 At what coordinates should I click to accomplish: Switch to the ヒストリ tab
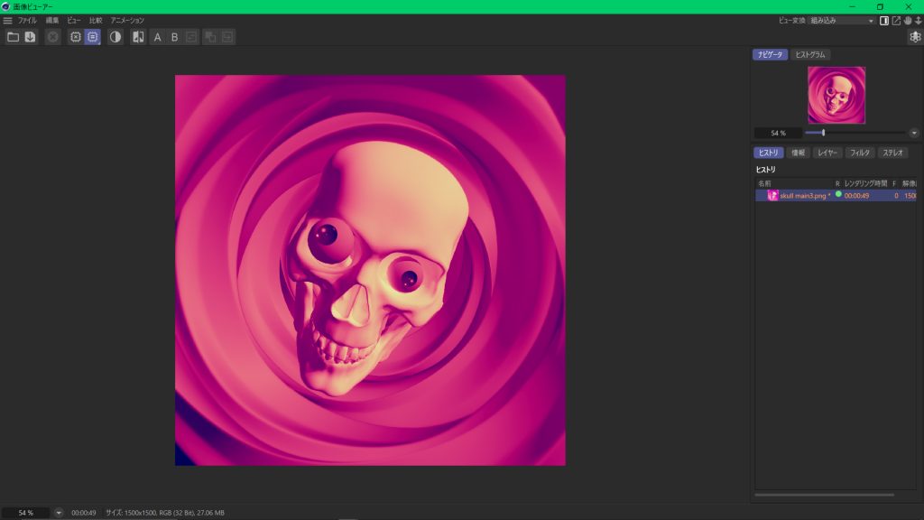tap(768, 153)
